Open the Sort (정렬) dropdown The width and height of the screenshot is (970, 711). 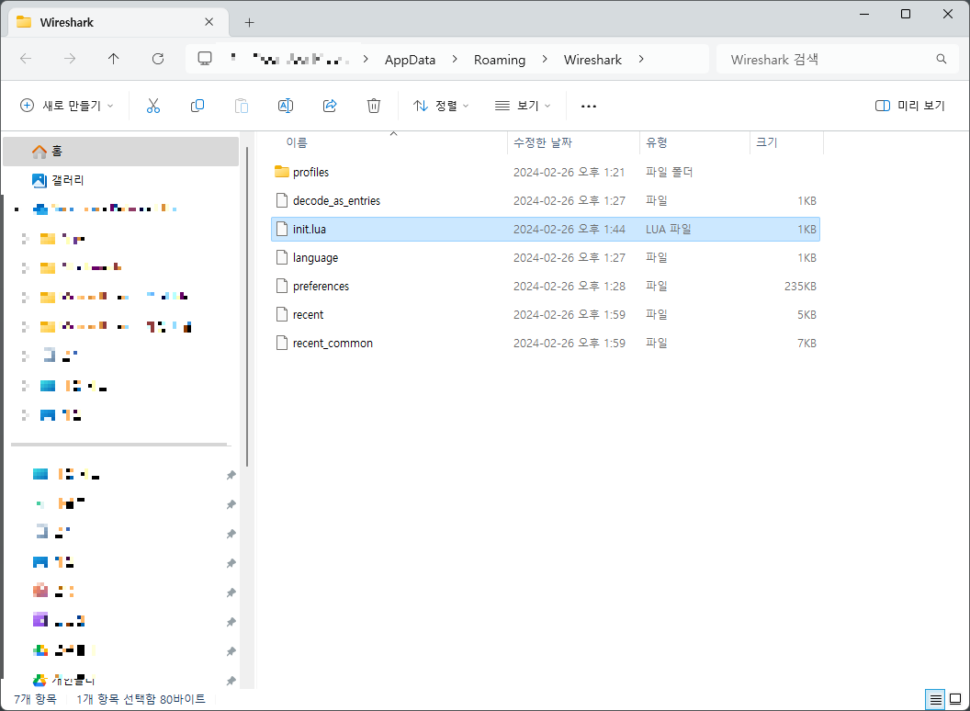(441, 106)
